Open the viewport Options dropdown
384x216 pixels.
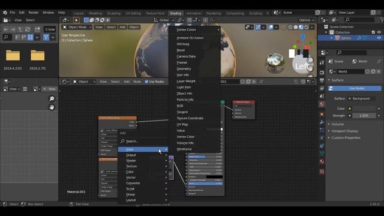[306, 20]
